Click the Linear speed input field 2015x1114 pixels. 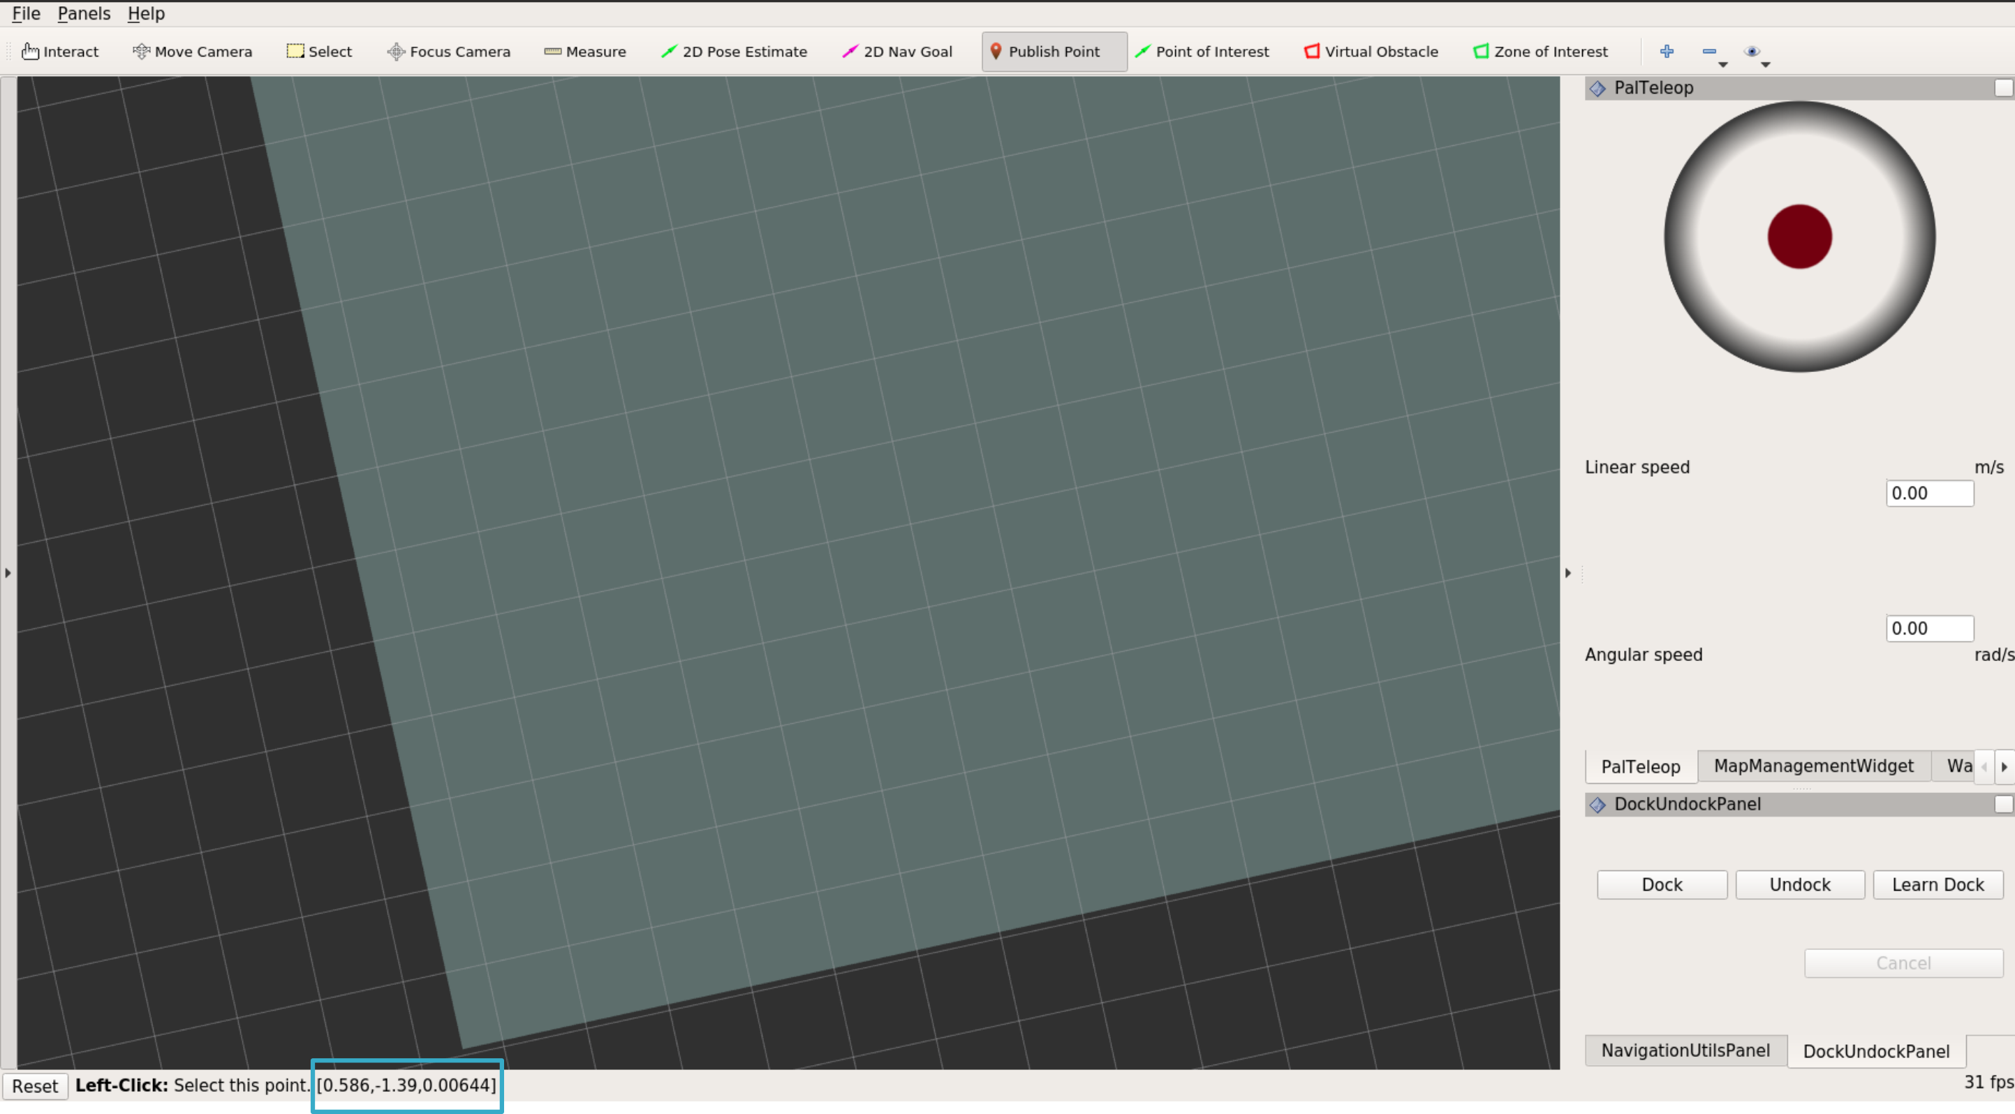pos(1928,493)
